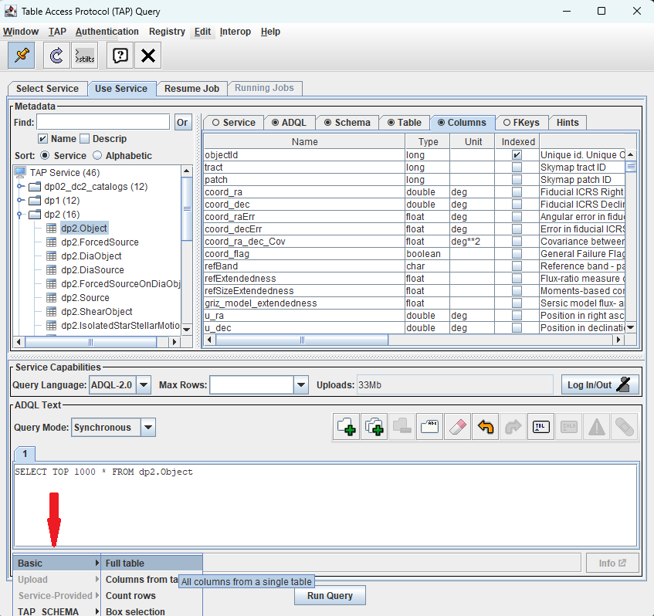Expand the dp1 schema node

point(19,200)
